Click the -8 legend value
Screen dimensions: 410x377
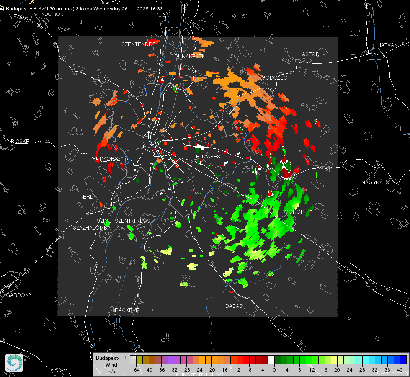[x=249, y=370]
